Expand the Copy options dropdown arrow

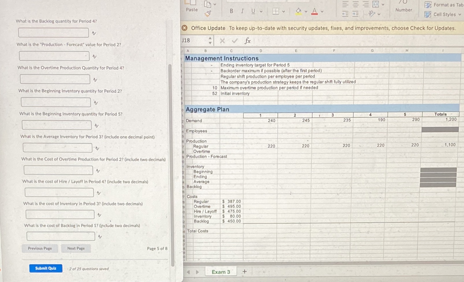215,4
